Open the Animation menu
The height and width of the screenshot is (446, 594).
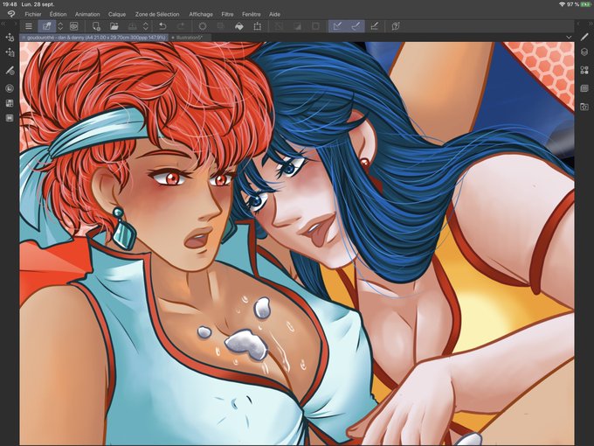click(87, 14)
